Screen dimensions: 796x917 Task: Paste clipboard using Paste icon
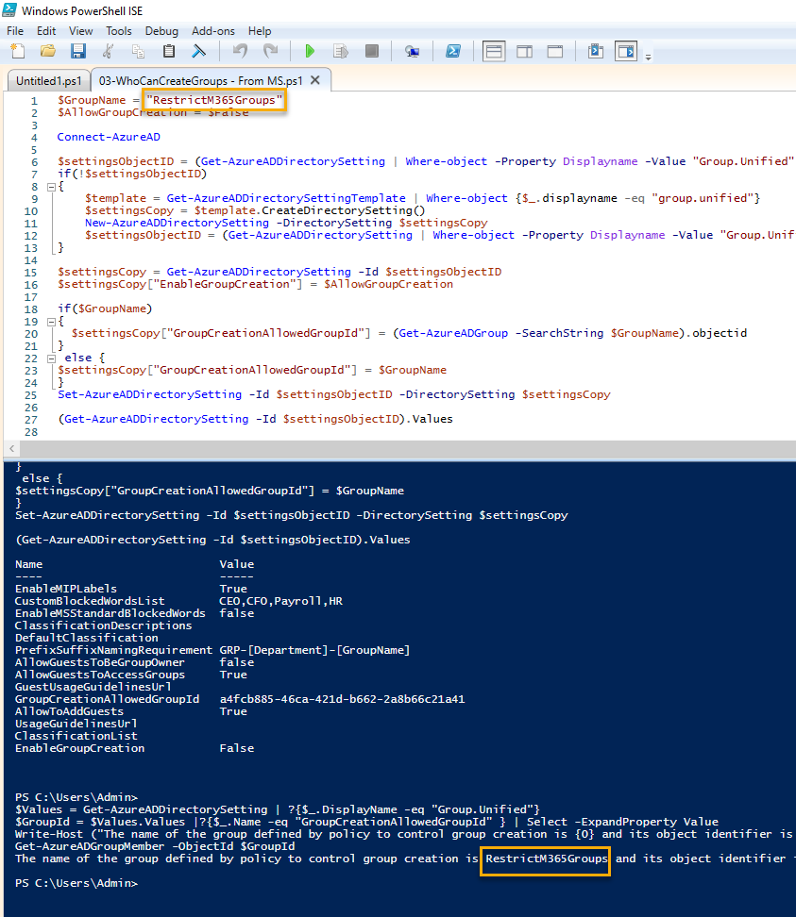169,52
